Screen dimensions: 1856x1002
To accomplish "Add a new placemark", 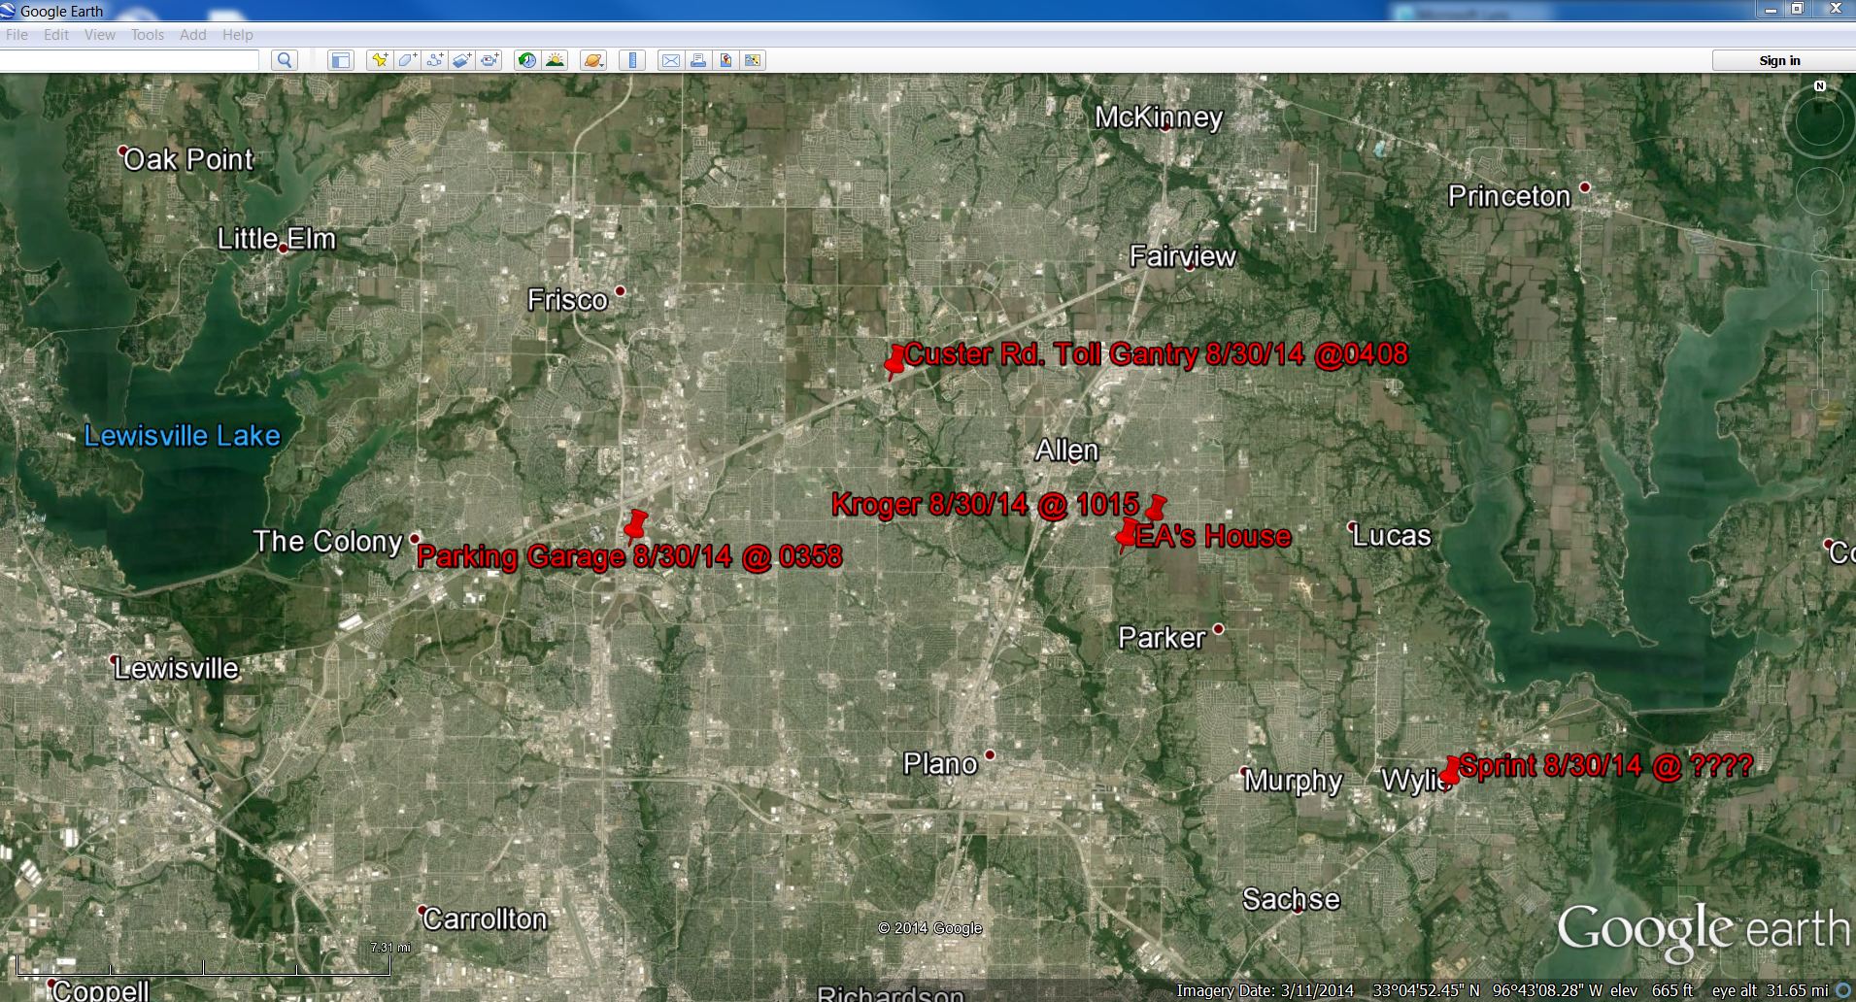I will (x=380, y=60).
